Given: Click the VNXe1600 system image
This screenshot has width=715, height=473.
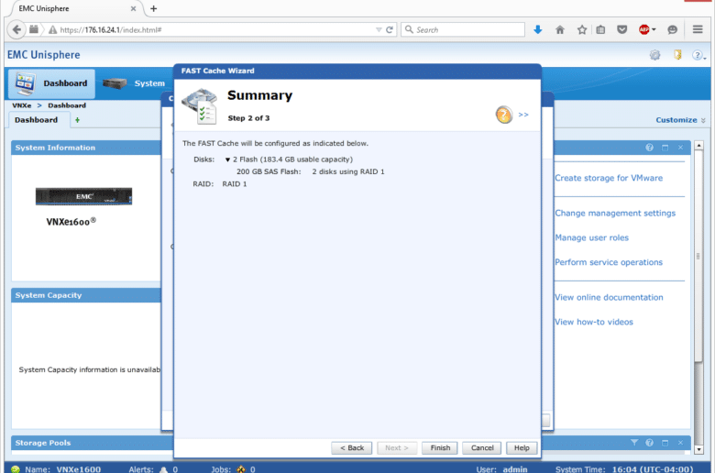Looking at the screenshot, I should [x=84, y=196].
